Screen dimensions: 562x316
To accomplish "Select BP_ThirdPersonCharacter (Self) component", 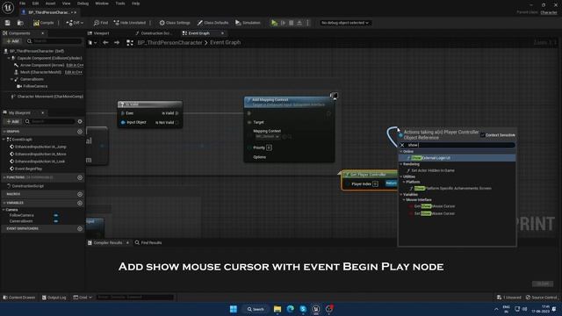I will click(37, 51).
